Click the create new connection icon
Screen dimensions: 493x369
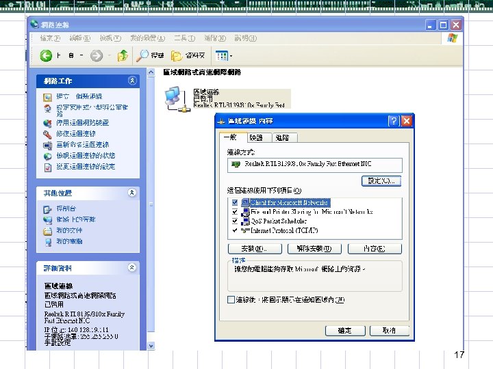(x=47, y=97)
